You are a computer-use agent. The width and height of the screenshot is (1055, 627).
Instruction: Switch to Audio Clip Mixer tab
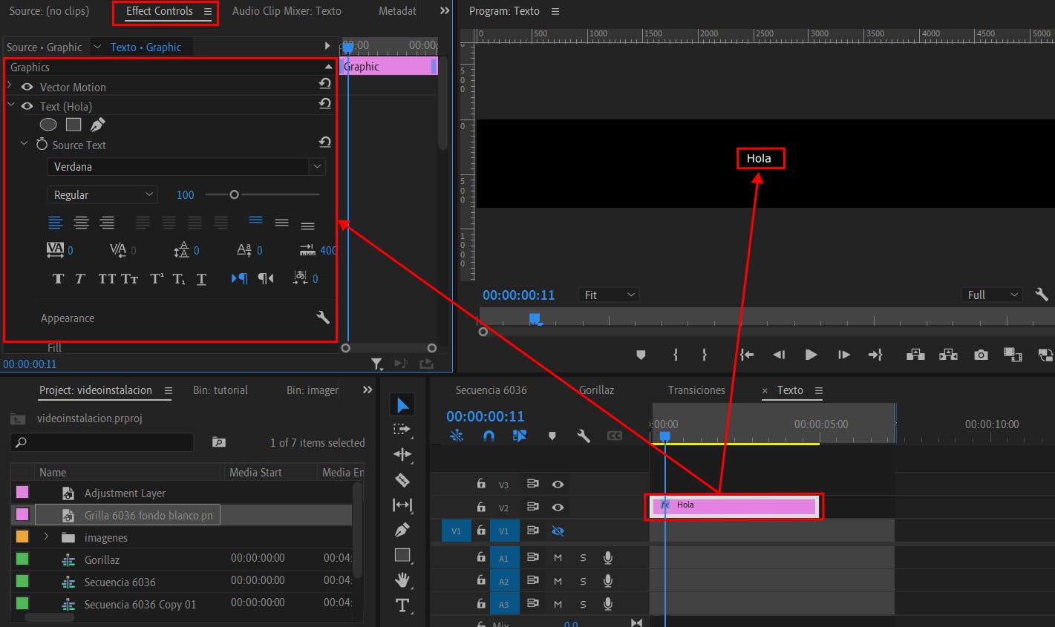pyautogui.click(x=287, y=11)
